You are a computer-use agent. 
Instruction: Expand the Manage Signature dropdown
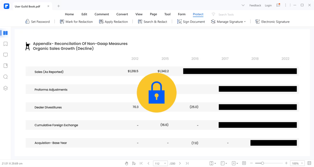coord(228,22)
